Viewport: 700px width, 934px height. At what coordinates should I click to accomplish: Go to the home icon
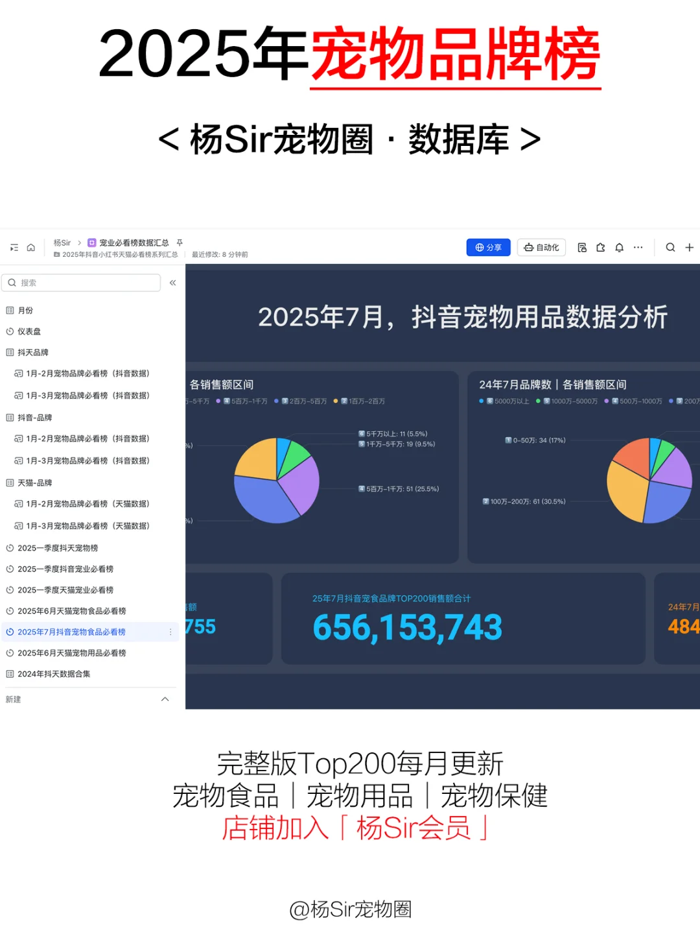click(x=30, y=248)
